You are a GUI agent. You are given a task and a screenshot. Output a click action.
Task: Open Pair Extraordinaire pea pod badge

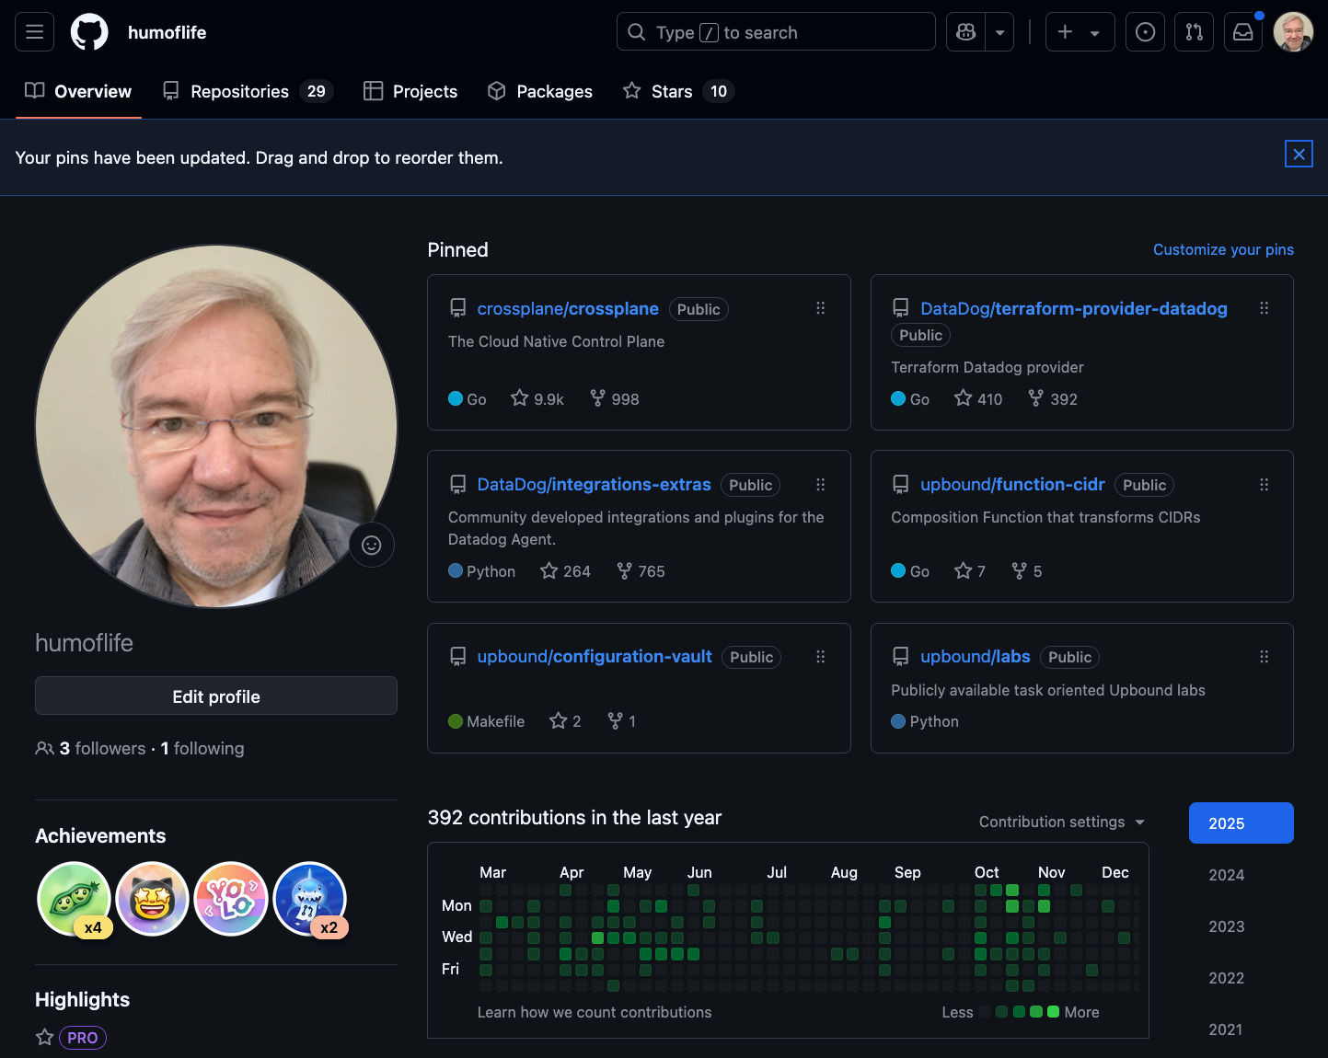pos(74,899)
